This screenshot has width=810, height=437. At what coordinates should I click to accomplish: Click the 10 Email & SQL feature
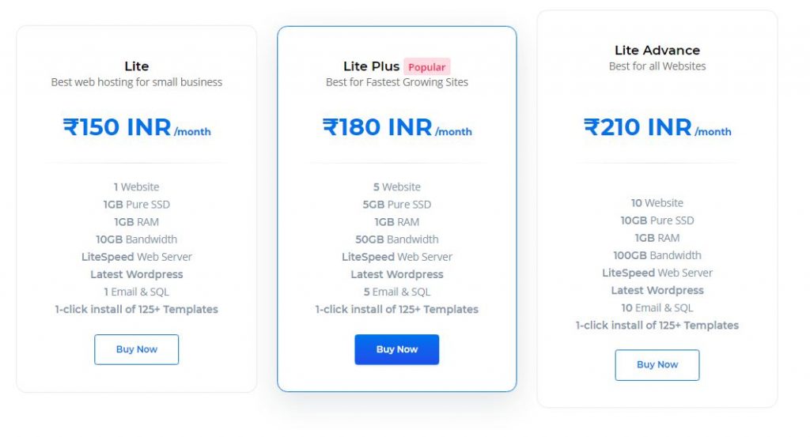(657, 308)
